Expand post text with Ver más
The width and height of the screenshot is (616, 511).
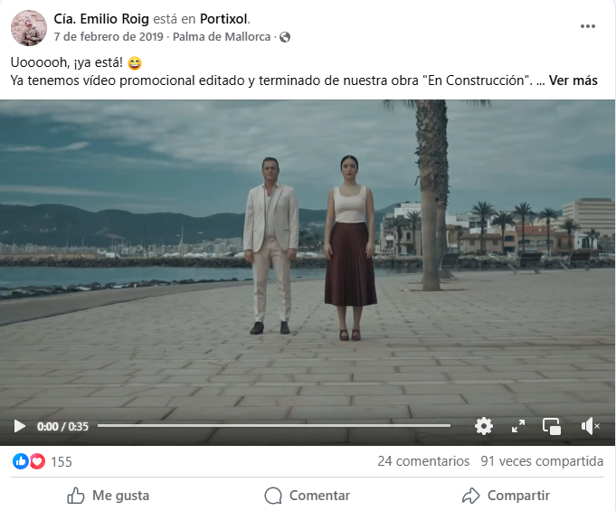573,80
